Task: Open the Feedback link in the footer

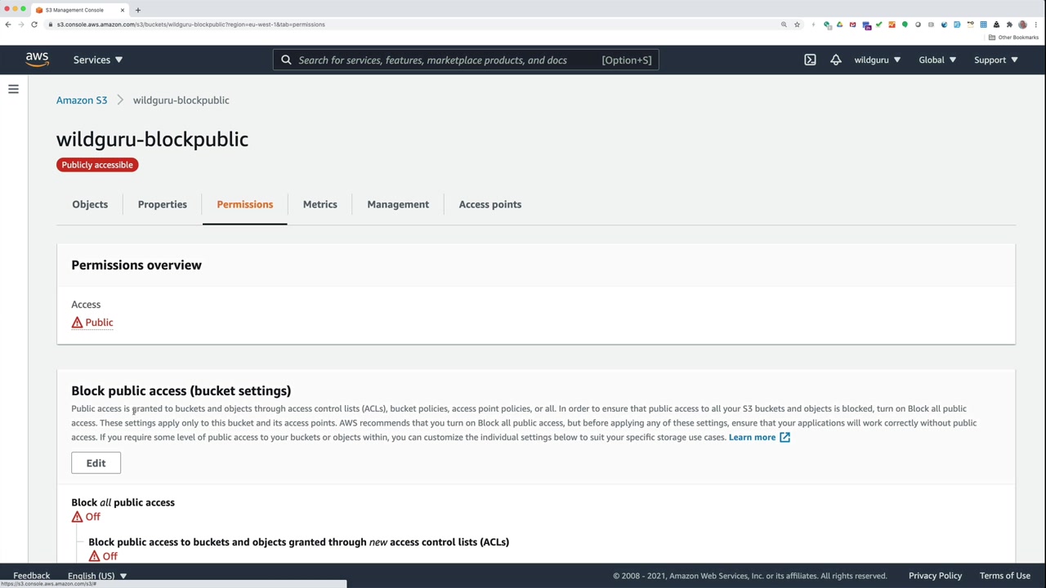Action: (31, 576)
